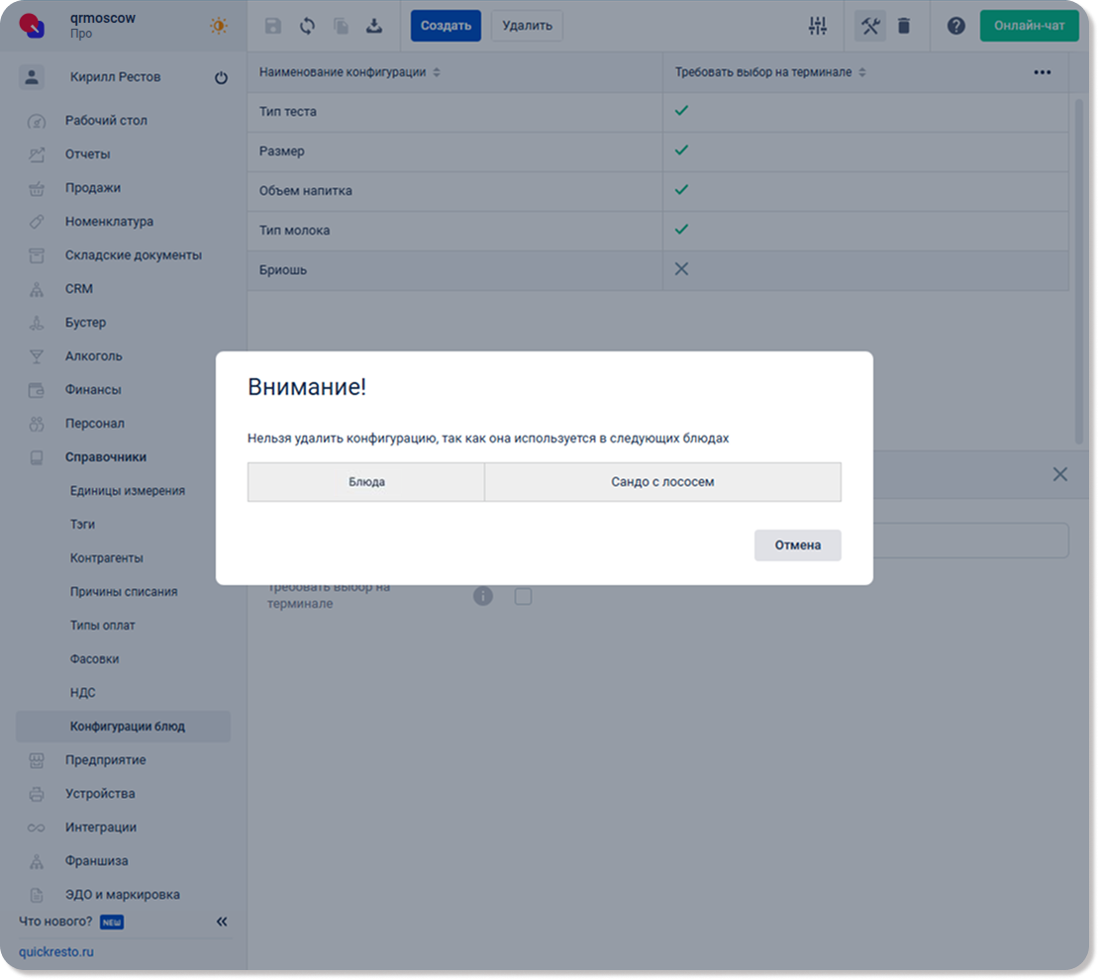Click the cross mark in Бриошь row
The image size is (1098, 979).
[681, 269]
